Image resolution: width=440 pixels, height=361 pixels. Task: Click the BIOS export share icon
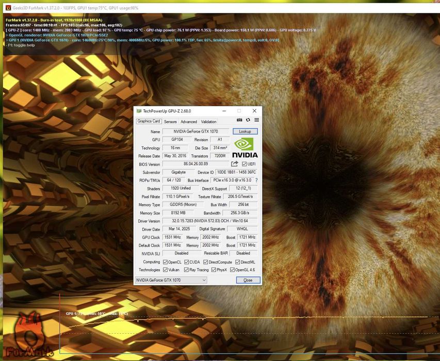[235, 163]
